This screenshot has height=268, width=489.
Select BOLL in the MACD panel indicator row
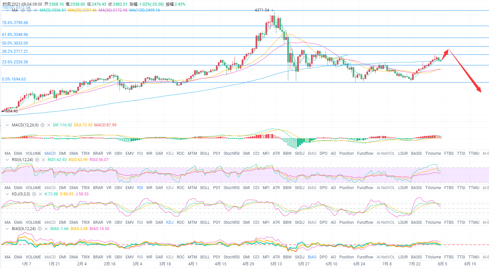coord(205,153)
